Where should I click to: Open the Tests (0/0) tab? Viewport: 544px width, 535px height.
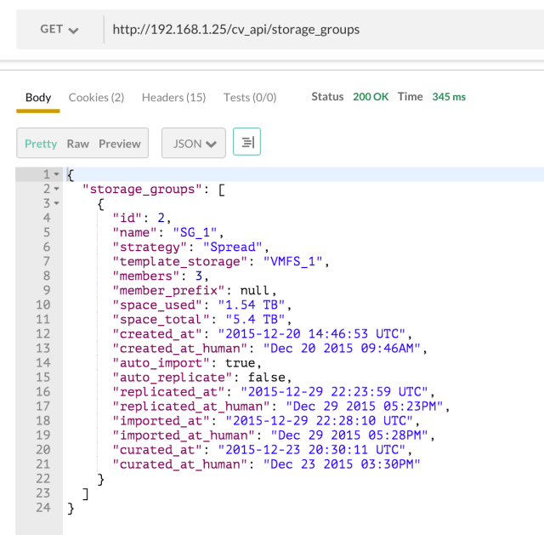coord(250,98)
